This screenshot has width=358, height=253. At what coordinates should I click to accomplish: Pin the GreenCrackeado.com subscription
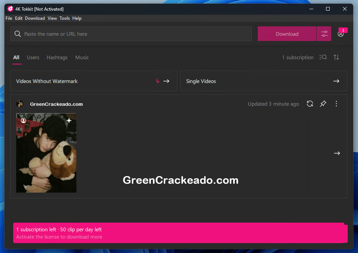click(323, 104)
